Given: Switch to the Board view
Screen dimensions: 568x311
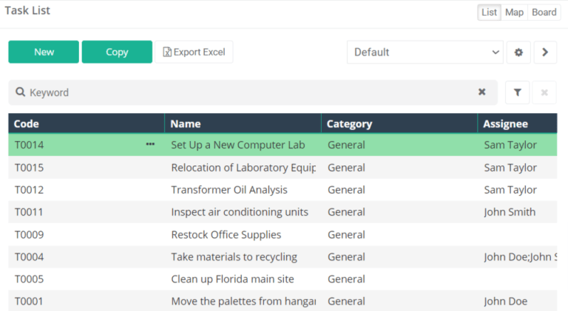Looking at the screenshot, I should click(x=544, y=13).
